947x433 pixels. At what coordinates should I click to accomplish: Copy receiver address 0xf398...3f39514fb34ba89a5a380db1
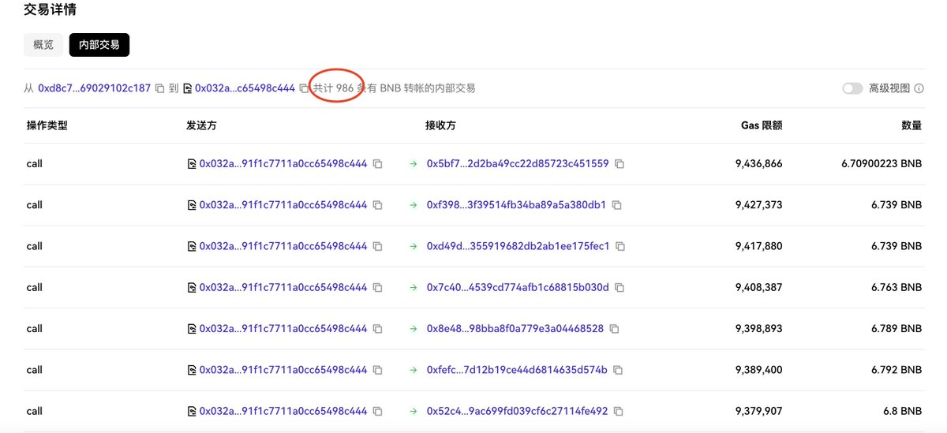point(616,205)
